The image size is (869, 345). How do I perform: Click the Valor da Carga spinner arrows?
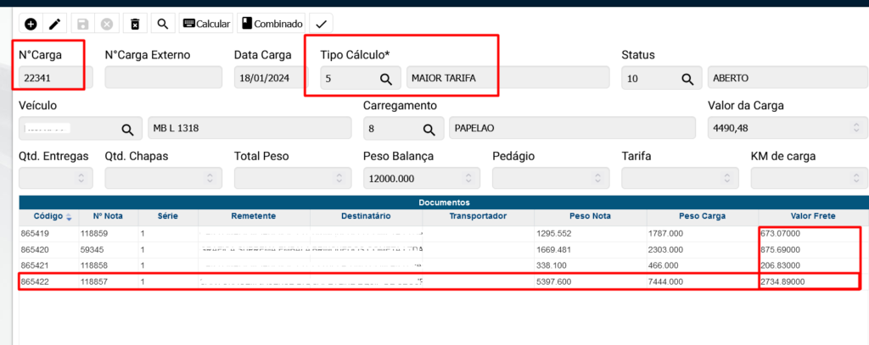(x=851, y=129)
